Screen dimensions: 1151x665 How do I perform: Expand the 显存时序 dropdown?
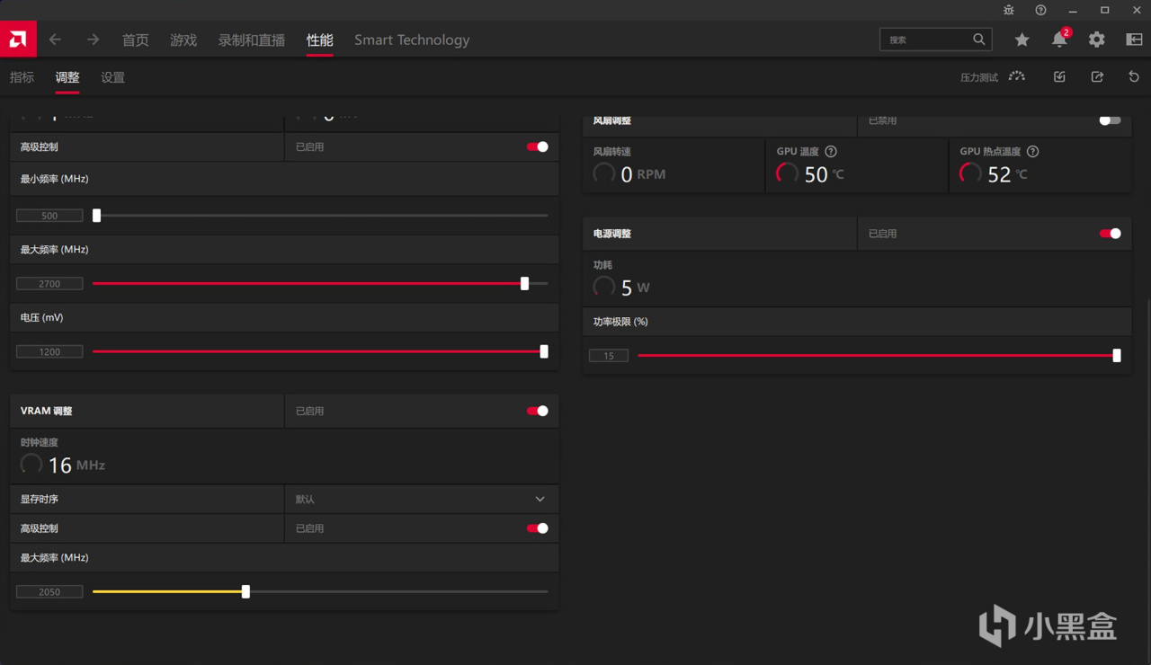tap(540, 499)
